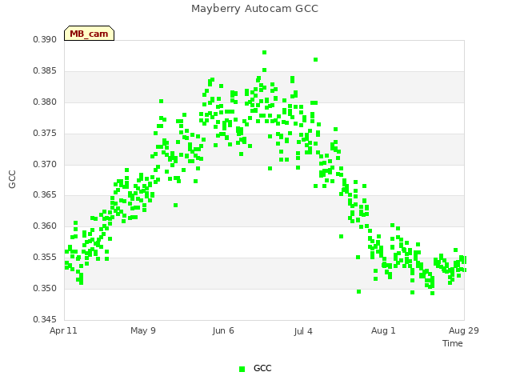Click the y-axis label 0.370
Image resolution: width=512 pixels, height=384 pixels.
tap(45, 164)
